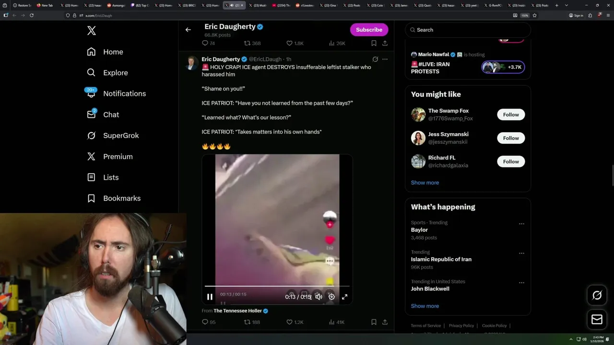Open the X logo home link

92,31
